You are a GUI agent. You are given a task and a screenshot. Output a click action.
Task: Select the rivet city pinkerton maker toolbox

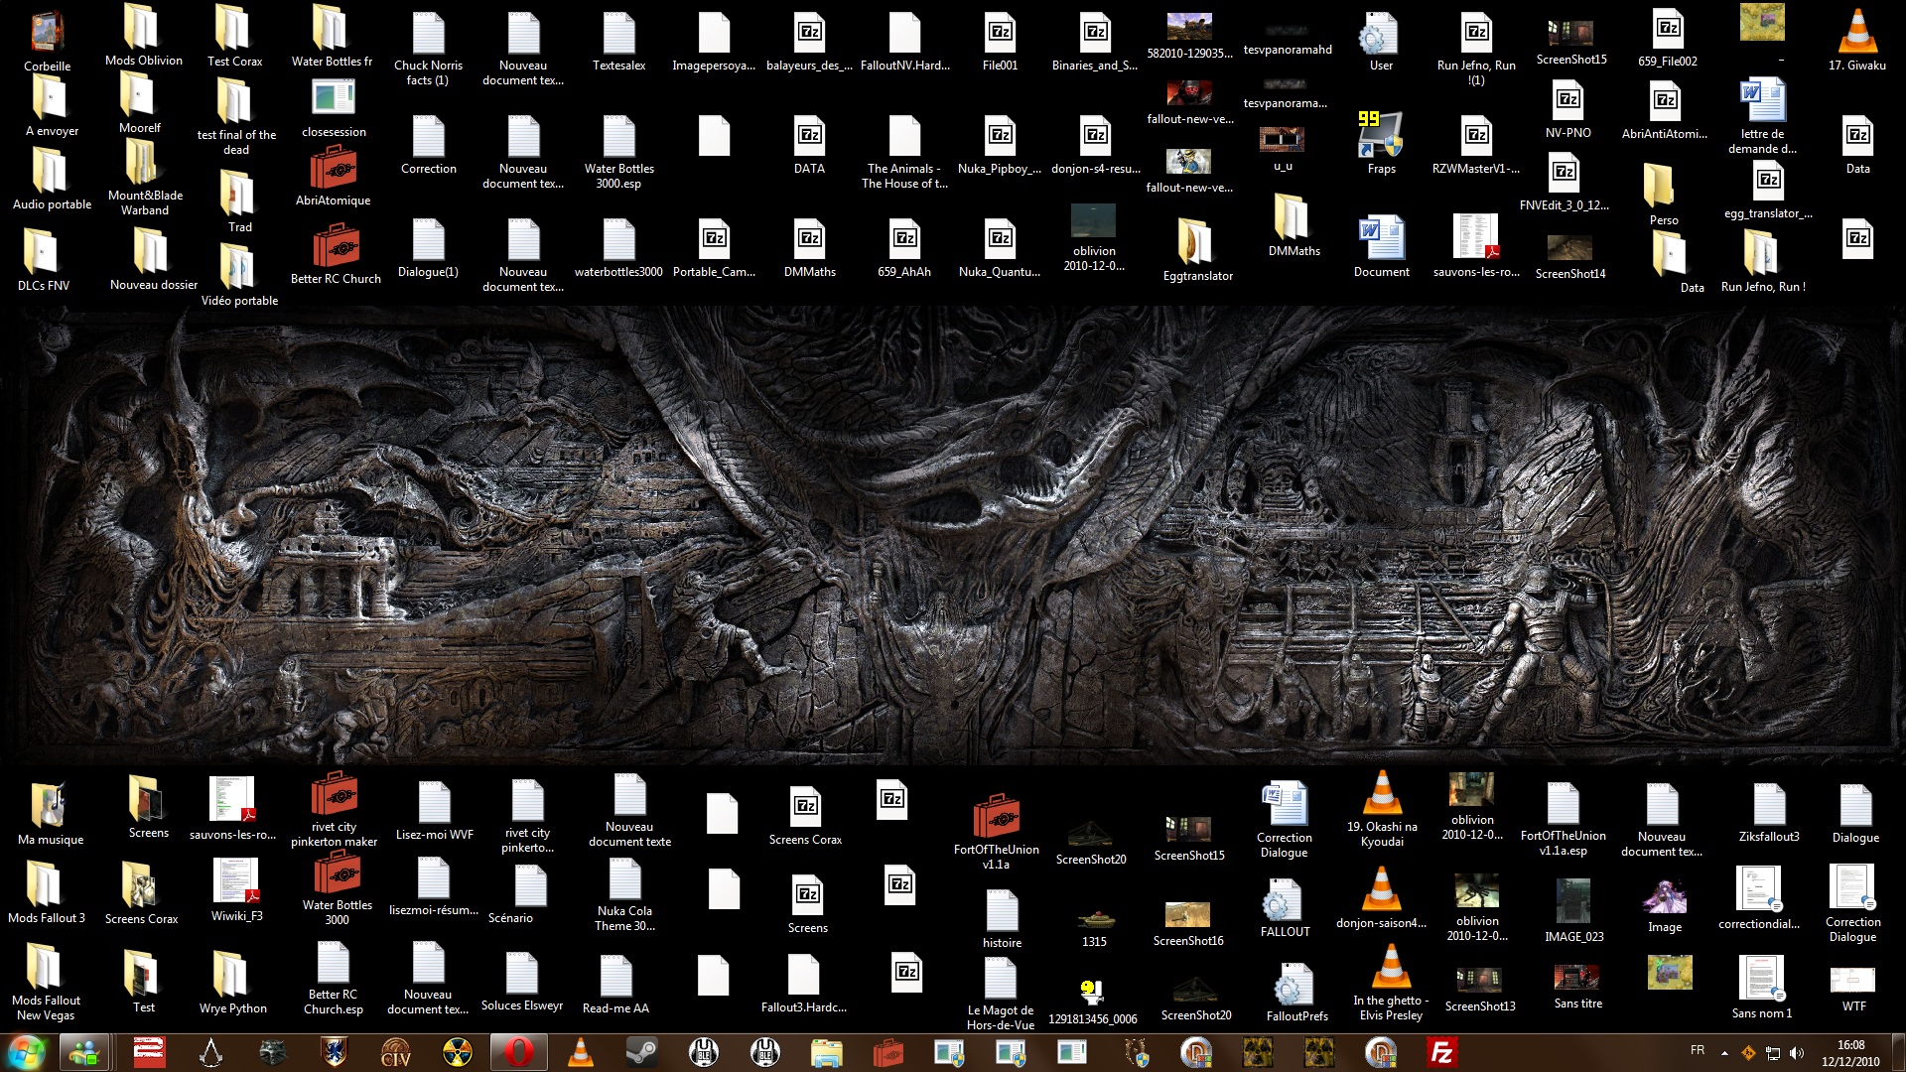(x=334, y=810)
